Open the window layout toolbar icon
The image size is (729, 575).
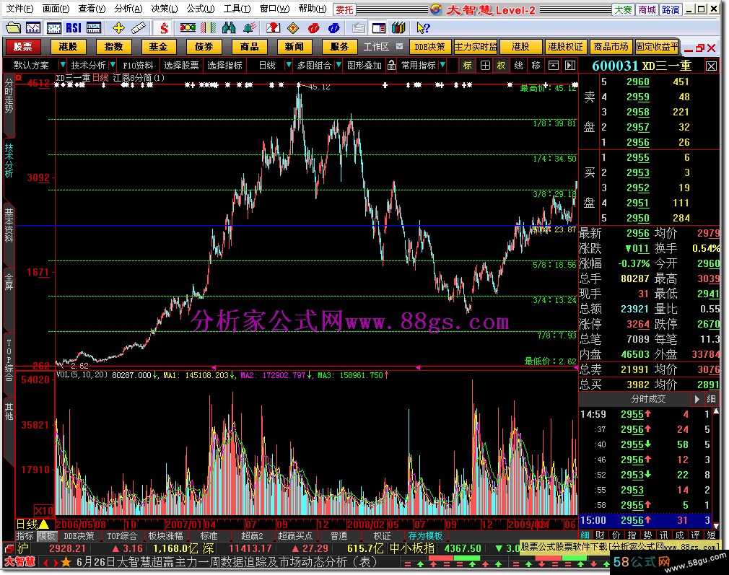(379, 28)
